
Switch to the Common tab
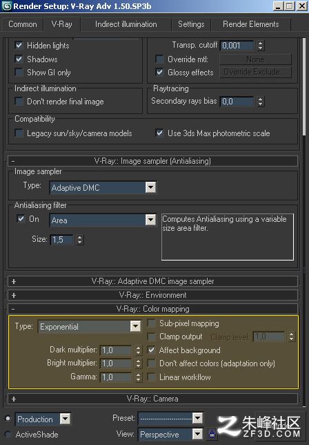pyautogui.click(x=23, y=24)
